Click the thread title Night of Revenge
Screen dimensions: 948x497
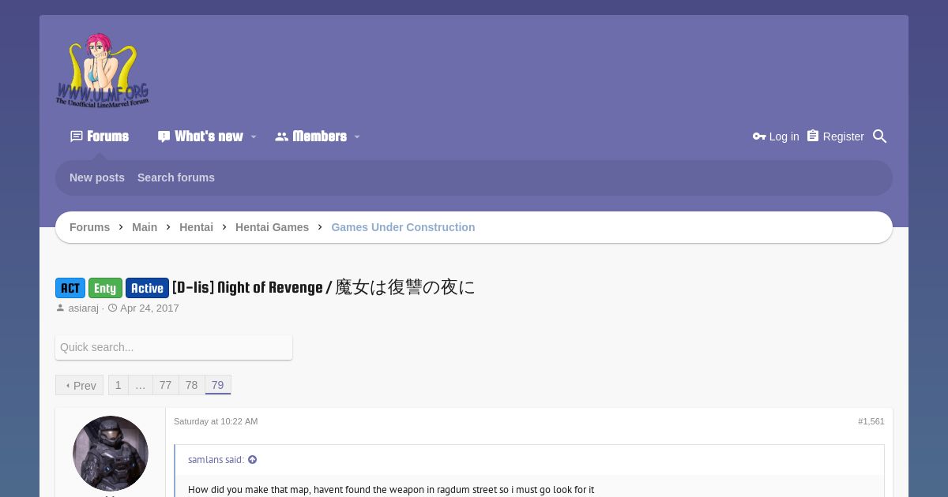[324, 287]
